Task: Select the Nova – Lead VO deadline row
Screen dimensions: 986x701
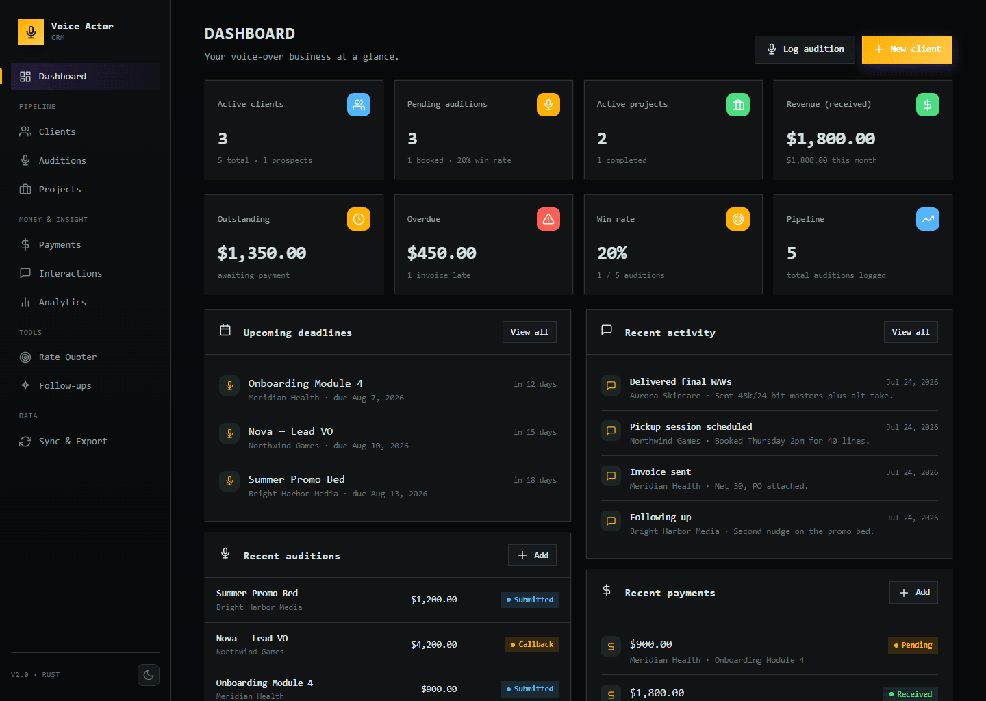Action: click(x=388, y=437)
